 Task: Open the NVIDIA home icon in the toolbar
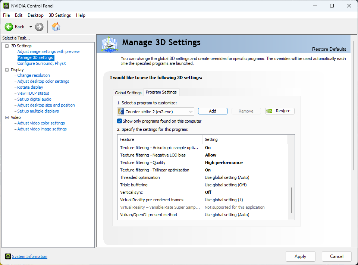tap(56, 26)
